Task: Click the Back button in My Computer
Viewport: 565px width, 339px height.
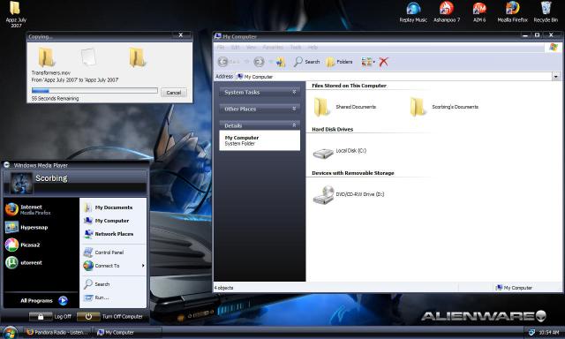Action: [229, 62]
